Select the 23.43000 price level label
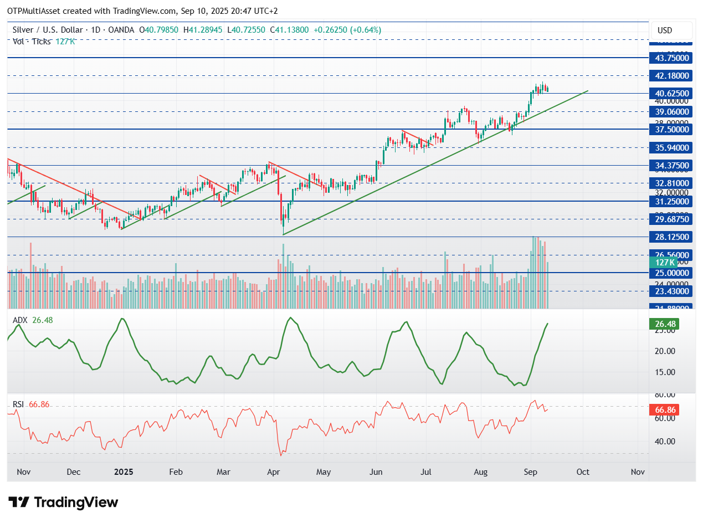 [x=671, y=291]
